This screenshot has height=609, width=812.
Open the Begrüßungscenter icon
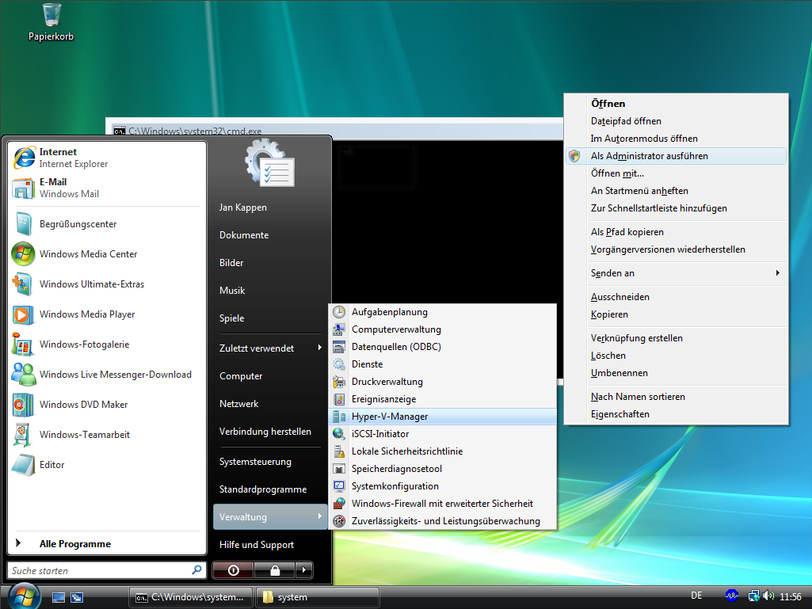pyautogui.click(x=24, y=224)
